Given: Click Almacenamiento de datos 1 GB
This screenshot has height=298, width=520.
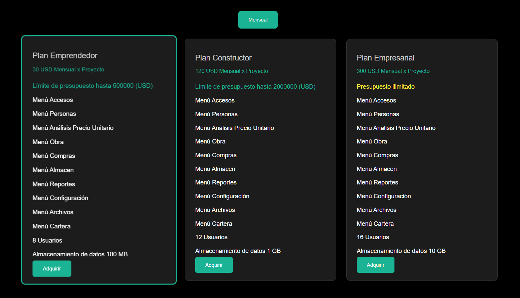Looking at the screenshot, I should pyautogui.click(x=238, y=251).
